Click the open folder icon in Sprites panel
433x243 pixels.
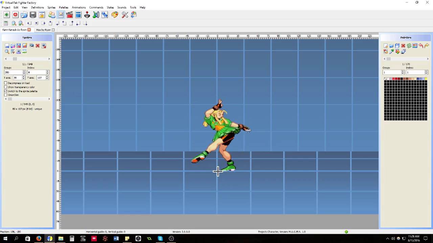click(x=13, y=46)
